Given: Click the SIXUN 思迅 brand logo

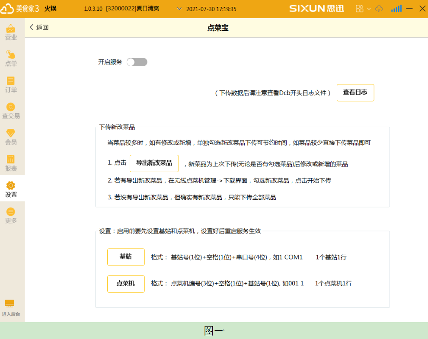Looking at the screenshot, I should (x=316, y=9).
